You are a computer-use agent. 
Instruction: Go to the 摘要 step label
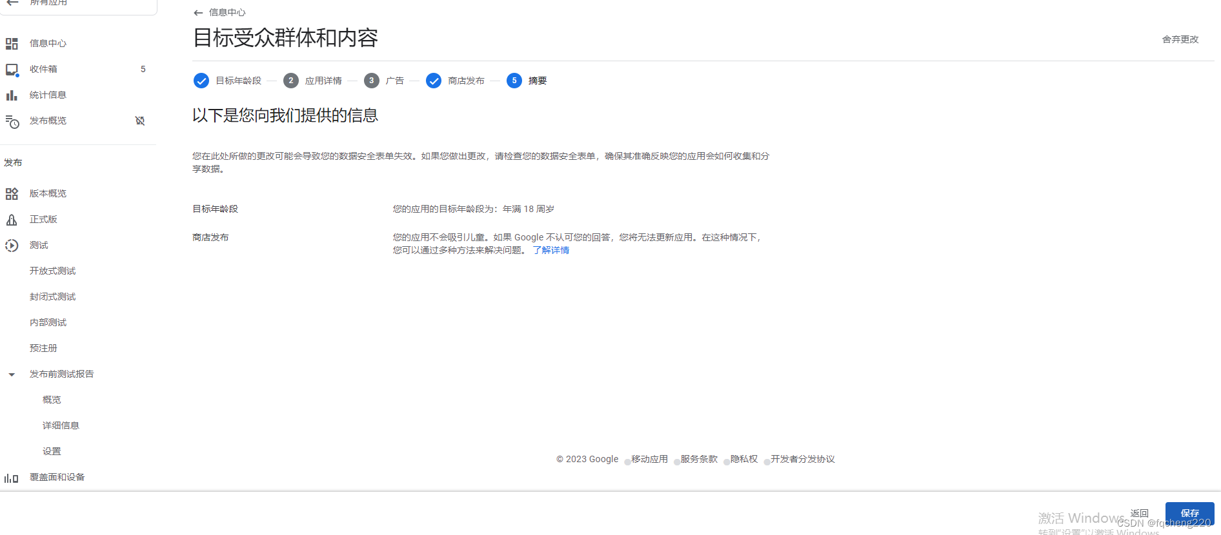click(538, 81)
